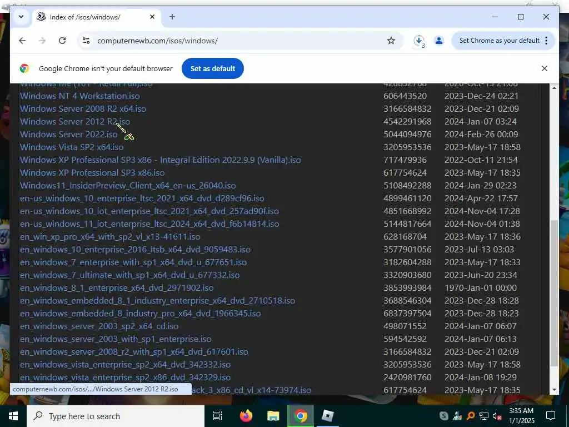Click en_windows_7_ultimate_with_sp1 iso link
The image size is (569, 427).
coord(129,275)
